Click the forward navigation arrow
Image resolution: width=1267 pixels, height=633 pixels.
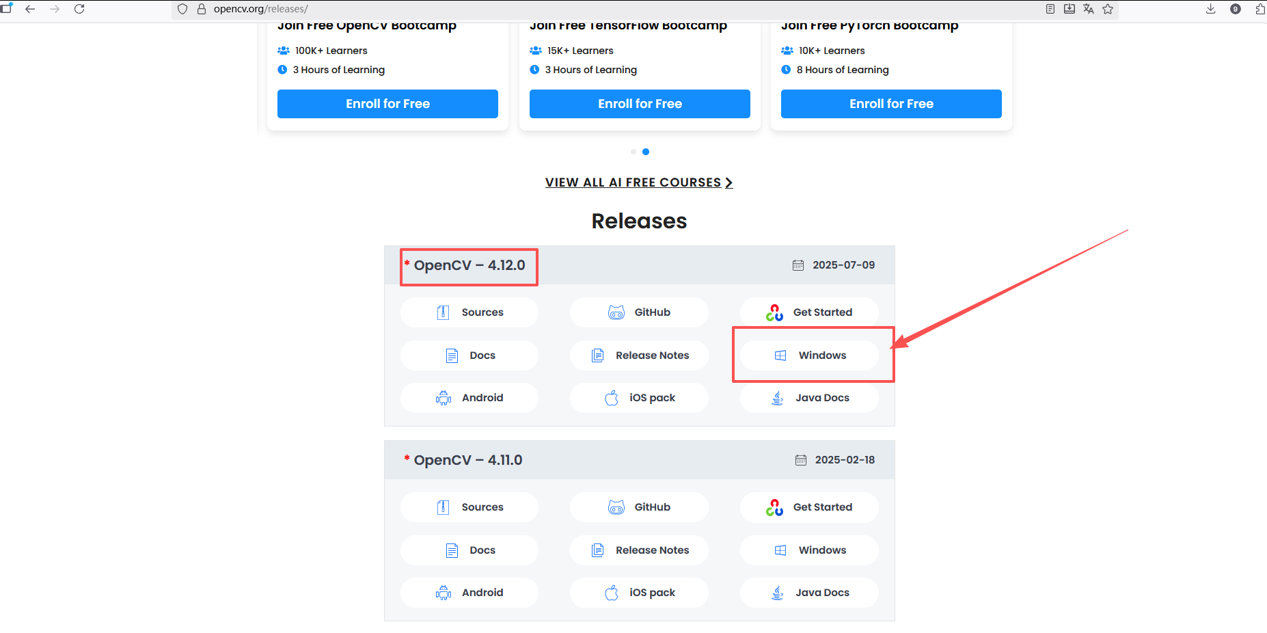point(55,9)
